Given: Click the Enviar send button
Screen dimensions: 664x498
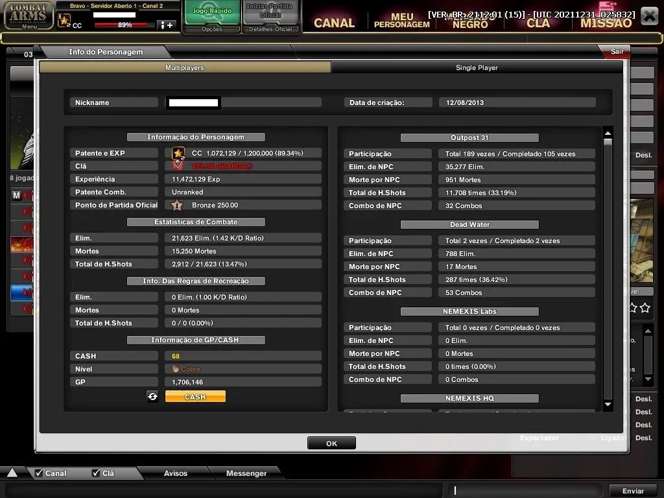Looking at the screenshot, I should click(633, 491).
